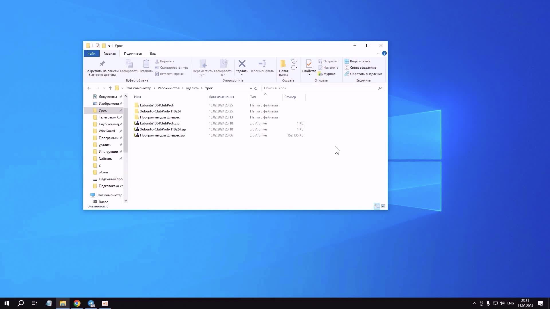Open the Quick Access Toolbar customize dropdown

coord(109,46)
